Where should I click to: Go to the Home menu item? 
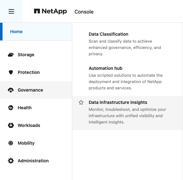point(36,32)
